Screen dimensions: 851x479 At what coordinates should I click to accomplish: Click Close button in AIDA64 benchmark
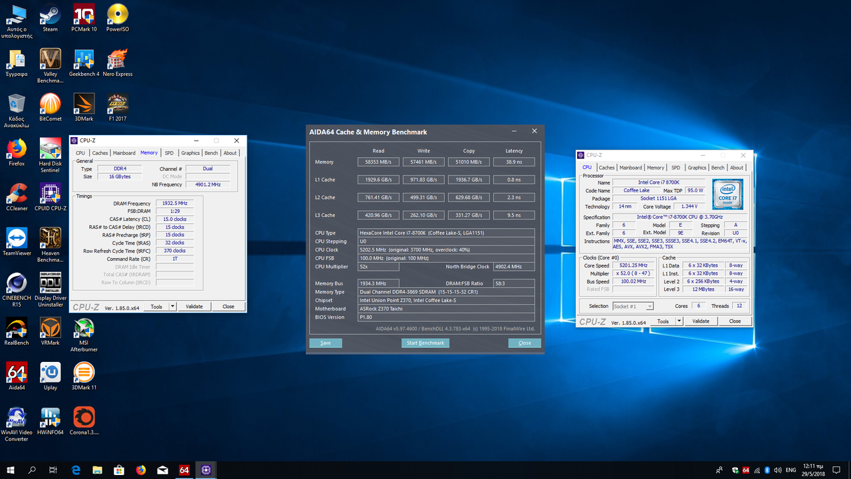click(525, 343)
